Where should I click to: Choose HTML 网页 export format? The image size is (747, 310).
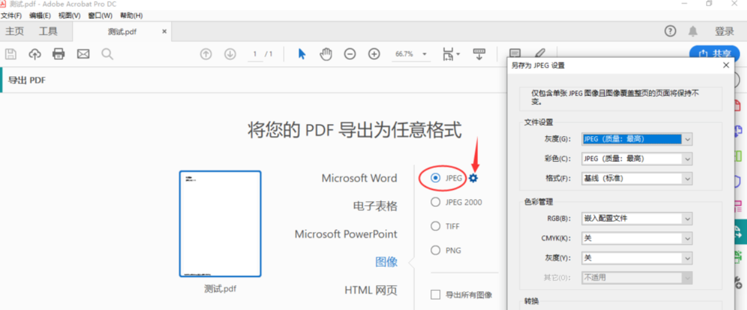(x=371, y=290)
